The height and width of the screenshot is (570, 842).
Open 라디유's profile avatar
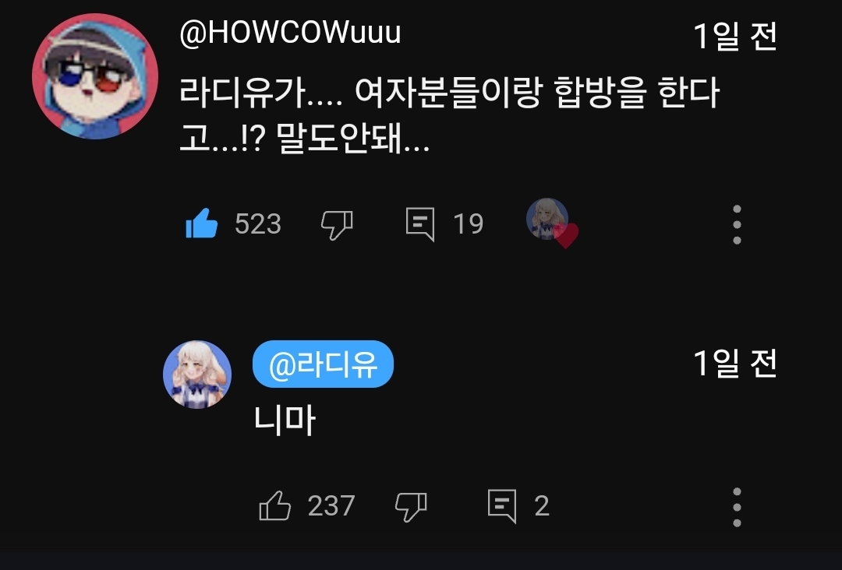(x=197, y=375)
